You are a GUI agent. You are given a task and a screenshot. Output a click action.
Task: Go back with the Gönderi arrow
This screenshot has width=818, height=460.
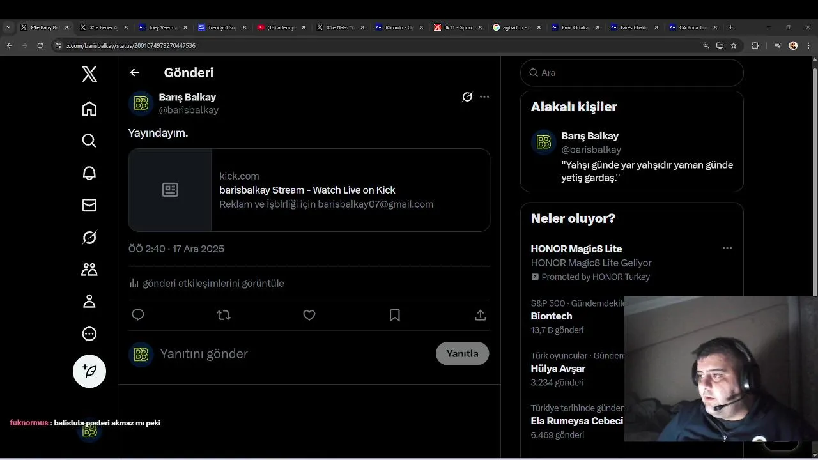coord(135,72)
